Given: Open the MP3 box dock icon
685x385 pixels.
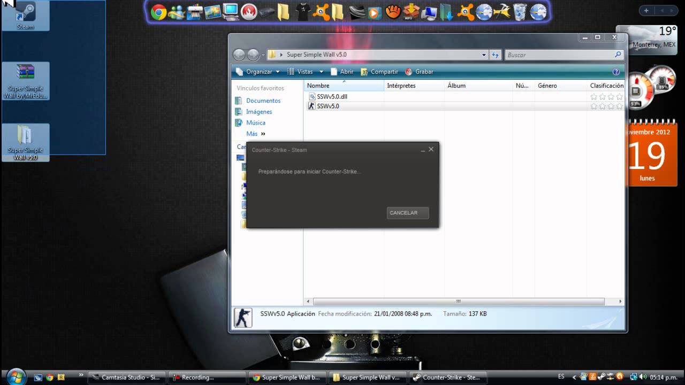Looking at the screenshot, I should click(x=411, y=12).
